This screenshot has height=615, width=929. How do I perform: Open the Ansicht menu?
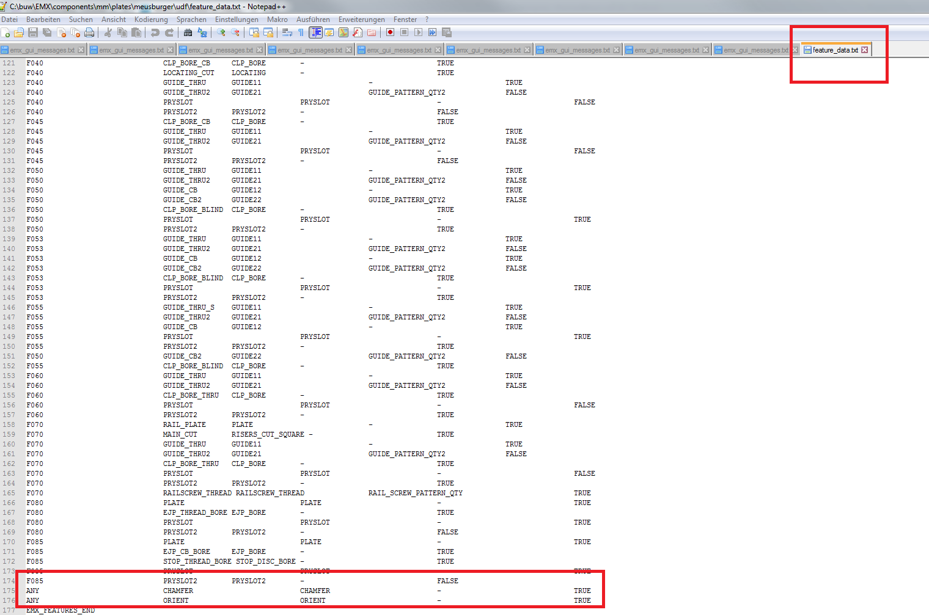point(114,20)
